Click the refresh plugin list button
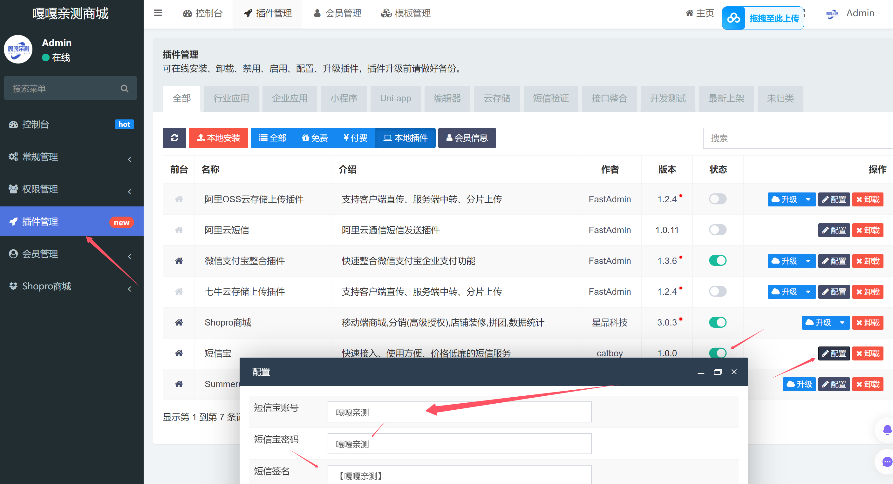 pyautogui.click(x=174, y=138)
